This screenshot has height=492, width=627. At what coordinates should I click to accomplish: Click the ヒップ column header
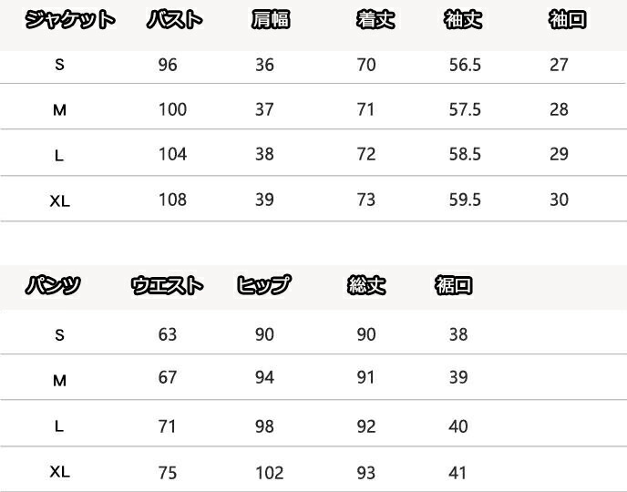[x=263, y=286]
